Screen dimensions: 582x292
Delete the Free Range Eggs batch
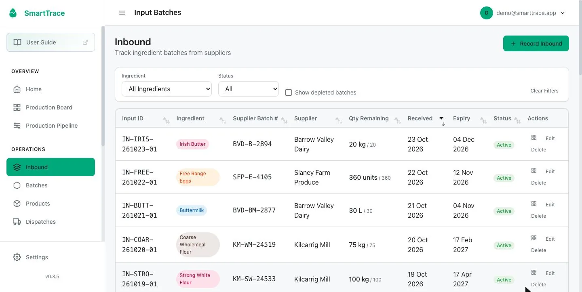coord(538,183)
